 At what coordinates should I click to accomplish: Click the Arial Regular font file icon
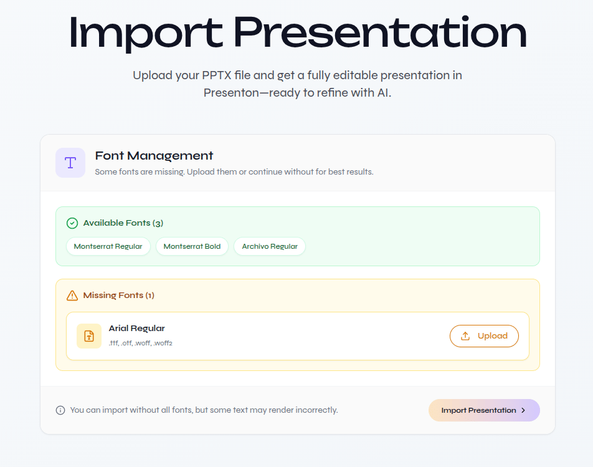coord(89,336)
